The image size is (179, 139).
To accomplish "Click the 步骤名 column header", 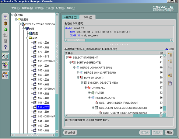I will (x=112, y=53).
